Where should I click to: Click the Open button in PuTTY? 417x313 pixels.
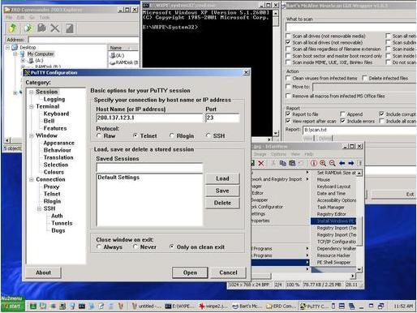pos(190,272)
